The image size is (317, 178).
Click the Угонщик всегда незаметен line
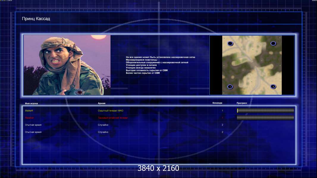tap(141, 68)
